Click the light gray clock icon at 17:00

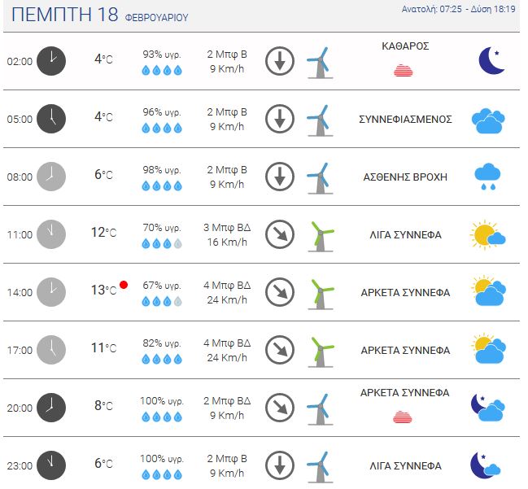(51, 350)
